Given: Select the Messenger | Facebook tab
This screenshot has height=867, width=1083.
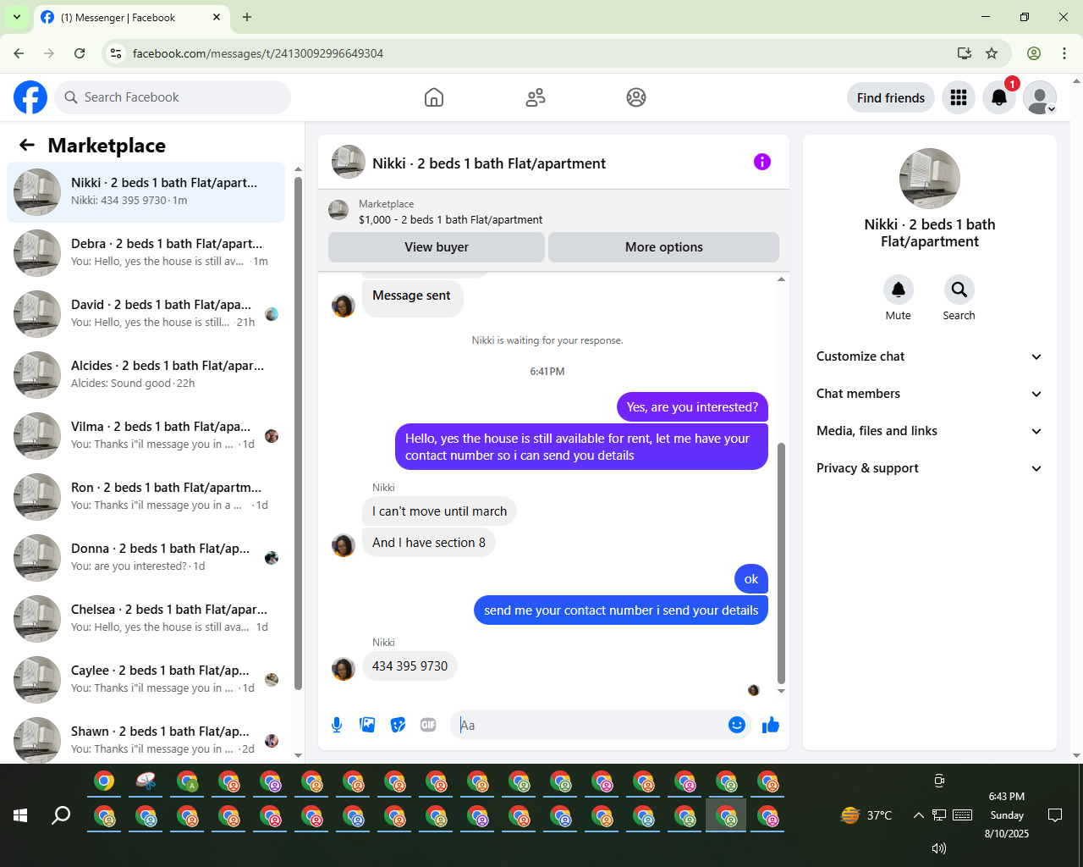Looking at the screenshot, I should 131,17.
